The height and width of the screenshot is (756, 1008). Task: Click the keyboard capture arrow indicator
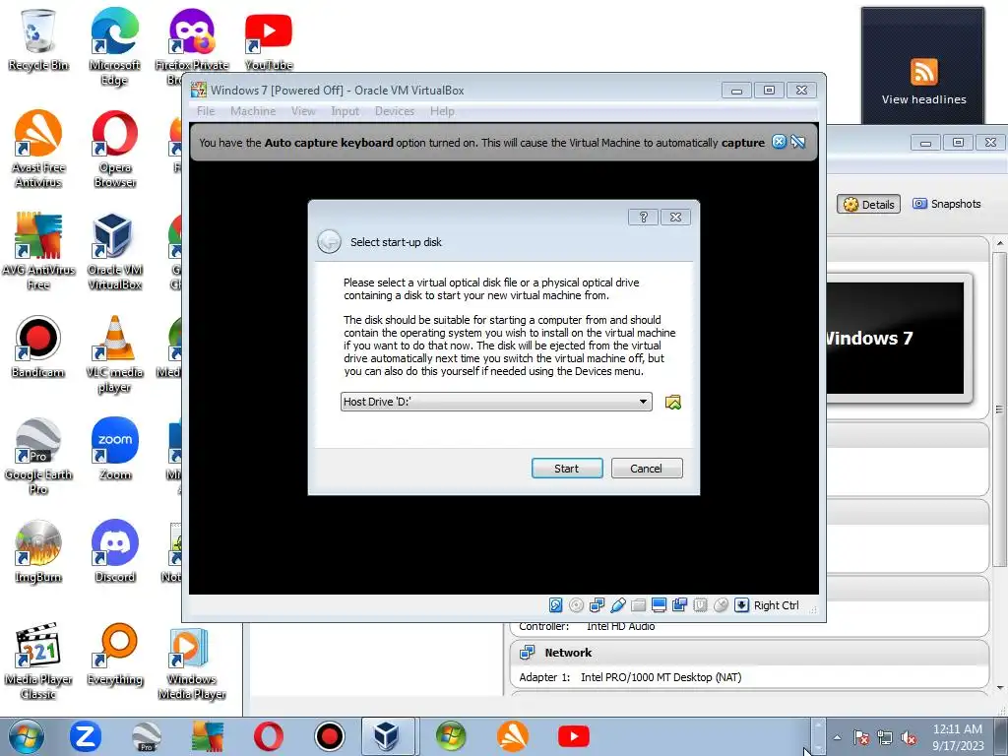pos(741,605)
